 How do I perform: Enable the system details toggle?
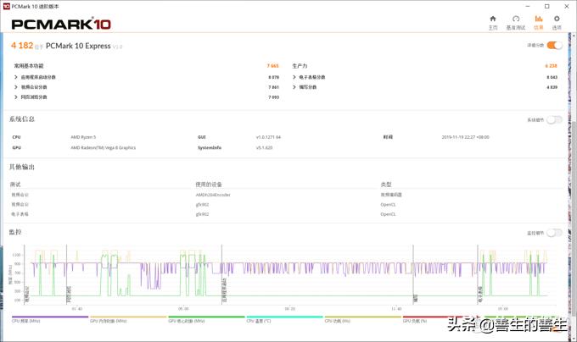[554, 119]
